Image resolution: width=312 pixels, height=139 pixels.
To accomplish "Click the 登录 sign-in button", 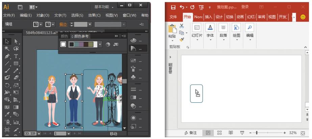I will tap(245, 7).
